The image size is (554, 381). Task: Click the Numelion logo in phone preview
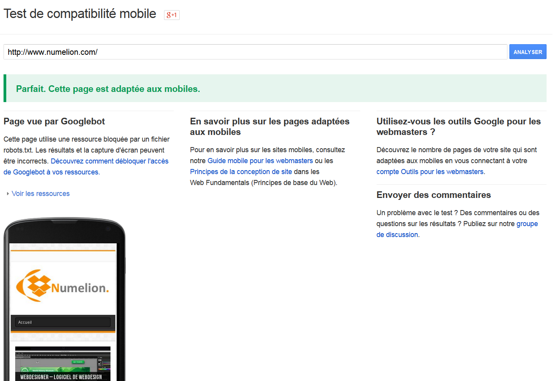[x=63, y=286]
